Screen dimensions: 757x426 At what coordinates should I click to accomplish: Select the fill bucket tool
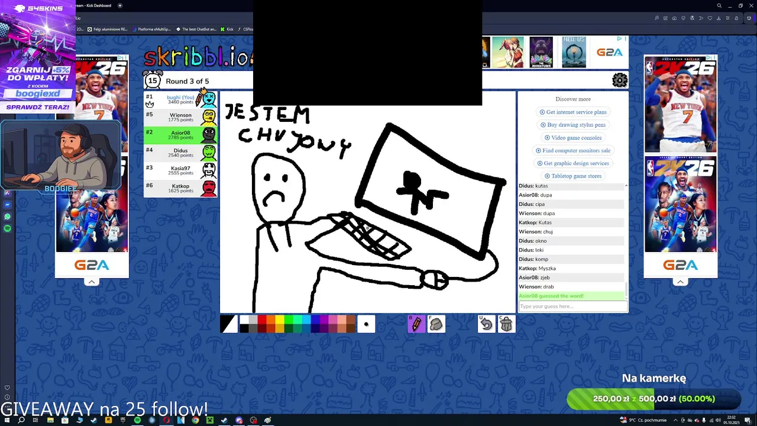coord(436,324)
